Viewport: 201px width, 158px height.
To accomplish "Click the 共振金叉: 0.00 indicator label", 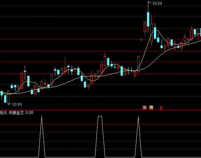I will (x=21, y=113).
